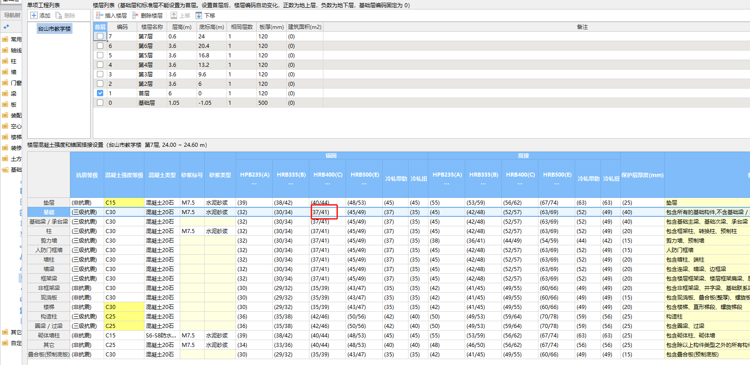Click the 20.4 底标高 cell of 第6层
750x365 pixels.
coord(212,46)
